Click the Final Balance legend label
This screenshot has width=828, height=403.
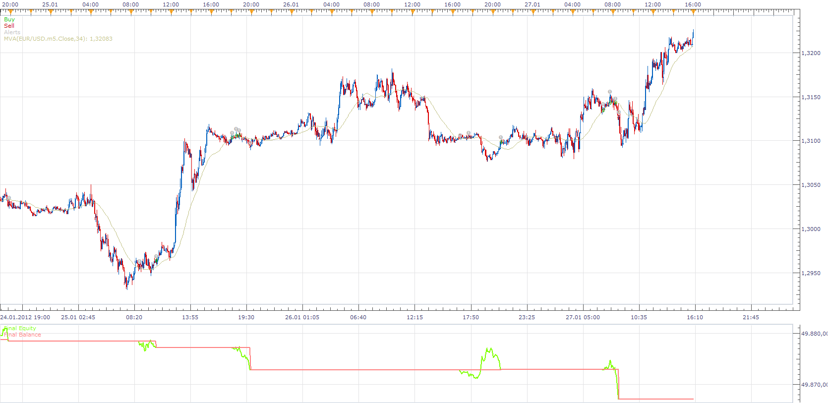22,335
